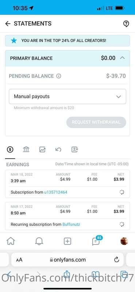Open the notifications bell
The image size is (135, 292).
(x=39, y=241)
